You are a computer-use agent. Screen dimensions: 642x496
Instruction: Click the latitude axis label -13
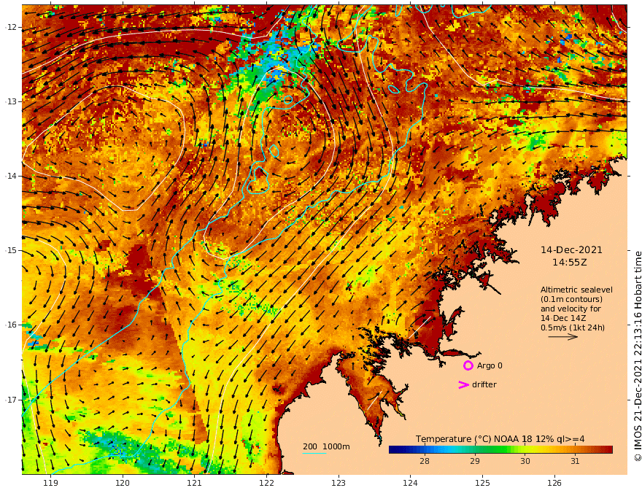[11, 101]
